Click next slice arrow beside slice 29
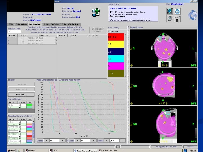 coord(167,65)
